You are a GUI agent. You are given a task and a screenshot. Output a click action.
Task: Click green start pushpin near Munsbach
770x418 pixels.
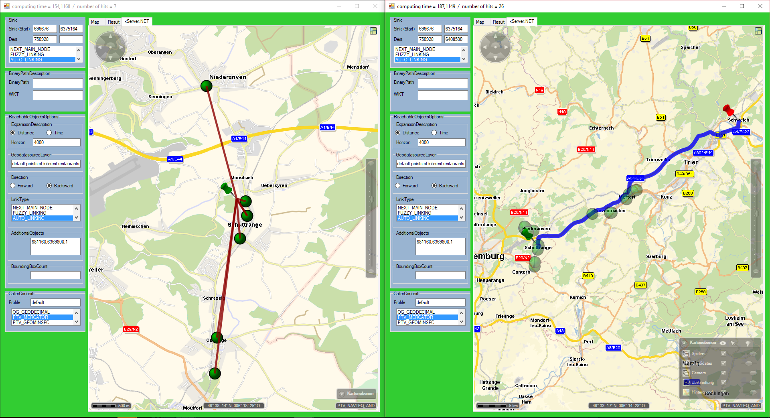click(x=226, y=188)
